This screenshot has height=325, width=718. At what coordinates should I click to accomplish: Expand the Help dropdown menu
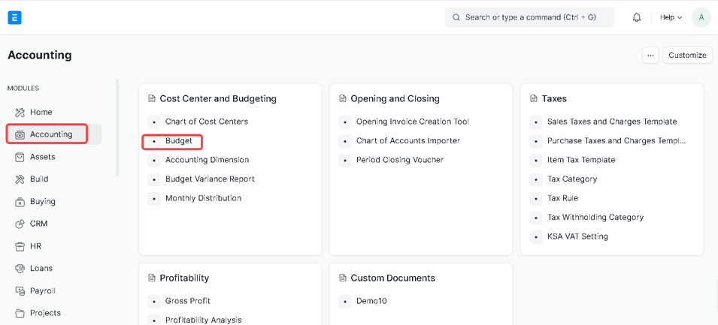(671, 17)
